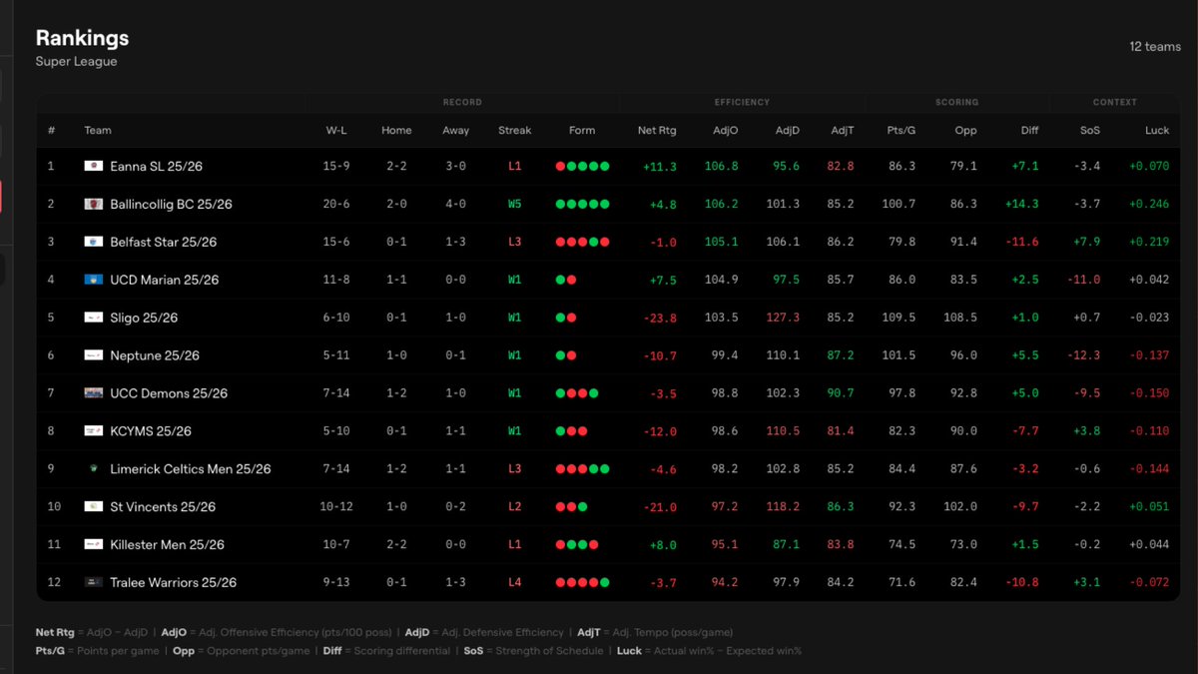Sort table by W-L column

(337, 131)
